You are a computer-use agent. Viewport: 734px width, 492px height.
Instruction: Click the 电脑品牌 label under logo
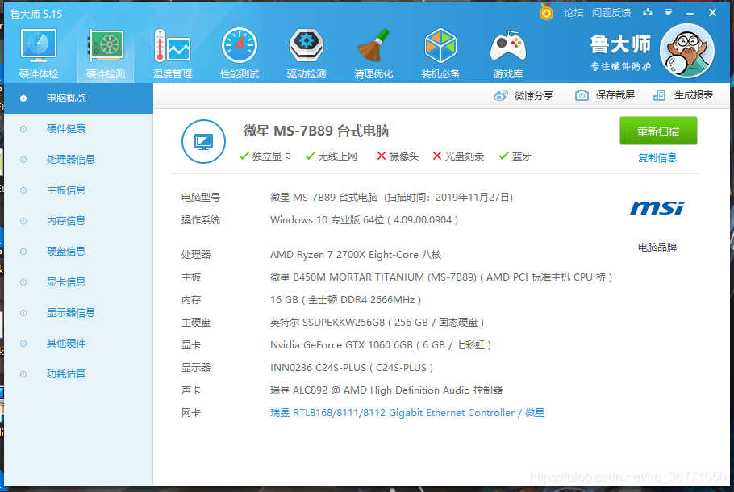pyautogui.click(x=657, y=248)
